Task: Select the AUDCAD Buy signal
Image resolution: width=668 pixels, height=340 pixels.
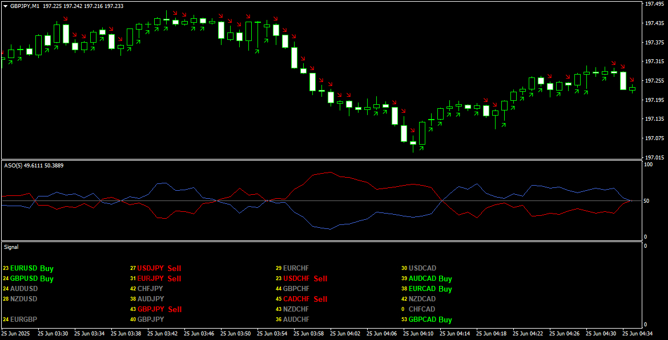Action: (430, 278)
